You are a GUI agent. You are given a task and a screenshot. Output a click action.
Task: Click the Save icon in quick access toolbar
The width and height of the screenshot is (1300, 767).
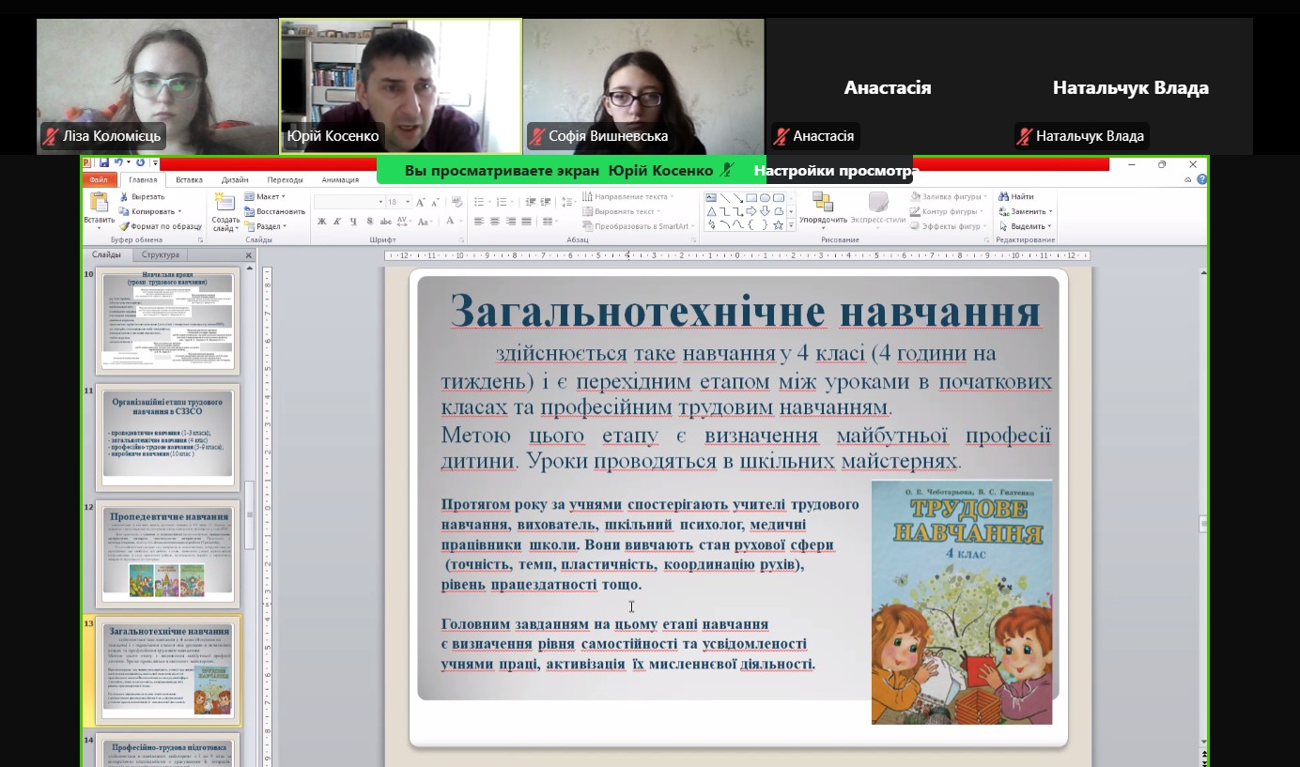pyautogui.click(x=103, y=163)
